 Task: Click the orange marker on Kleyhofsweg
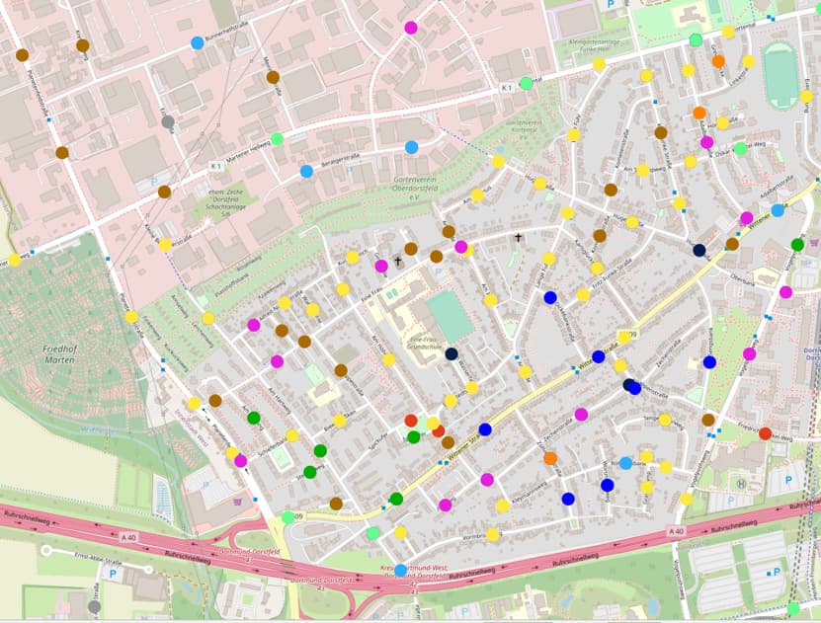click(550, 458)
